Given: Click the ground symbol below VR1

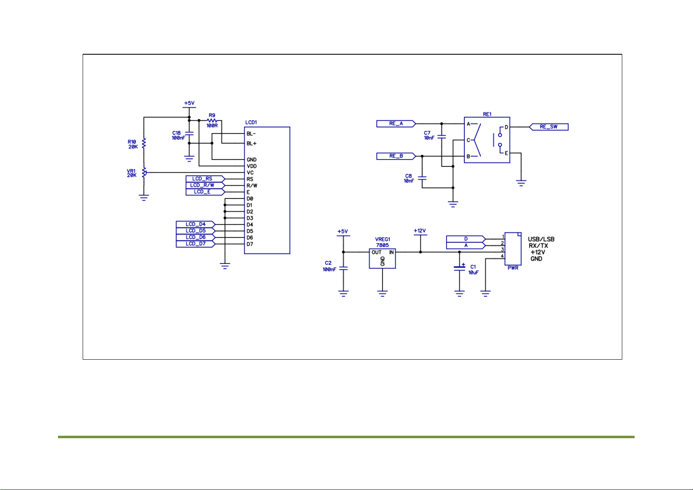Looking at the screenshot, I should pyautogui.click(x=144, y=198).
